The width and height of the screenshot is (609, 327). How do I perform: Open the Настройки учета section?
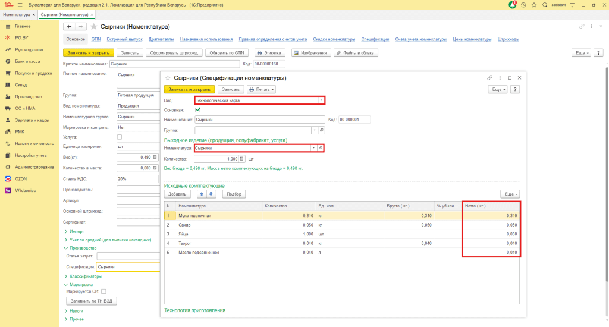click(x=31, y=155)
